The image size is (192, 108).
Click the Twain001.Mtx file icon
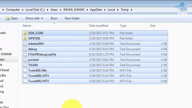[x=25, y=70]
